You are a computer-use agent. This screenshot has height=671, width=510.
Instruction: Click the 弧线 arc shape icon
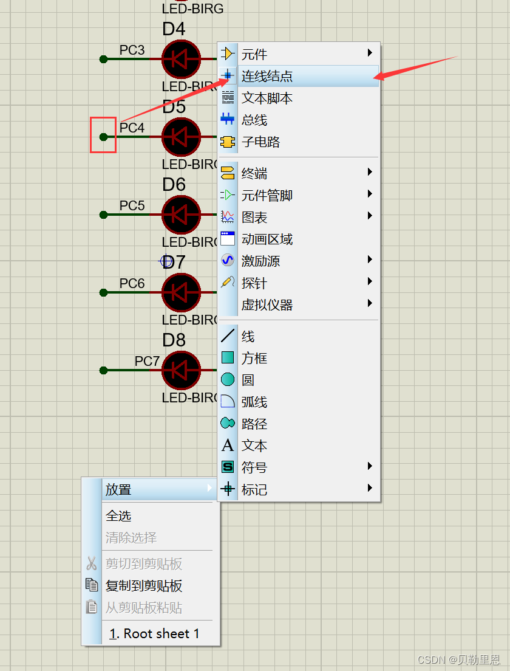click(x=228, y=401)
